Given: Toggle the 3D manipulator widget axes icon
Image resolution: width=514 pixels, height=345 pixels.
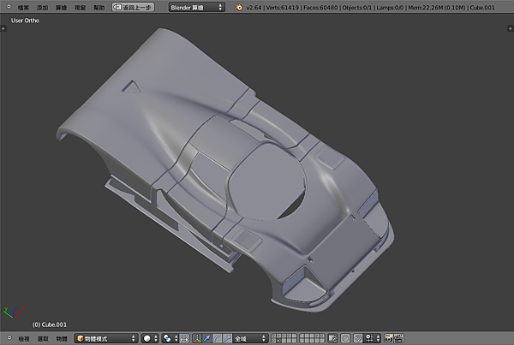Looking at the screenshot, I should (x=197, y=338).
